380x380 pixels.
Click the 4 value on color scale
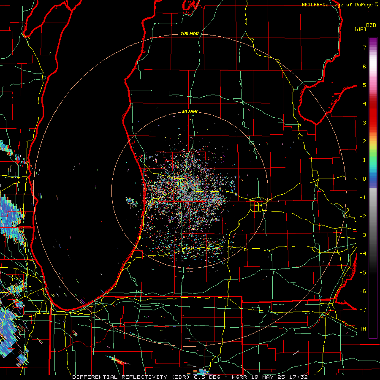point(364,104)
